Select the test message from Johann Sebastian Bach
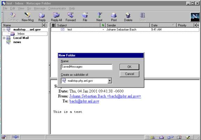This screenshot has height=140, width=201. tap(125, 30)
